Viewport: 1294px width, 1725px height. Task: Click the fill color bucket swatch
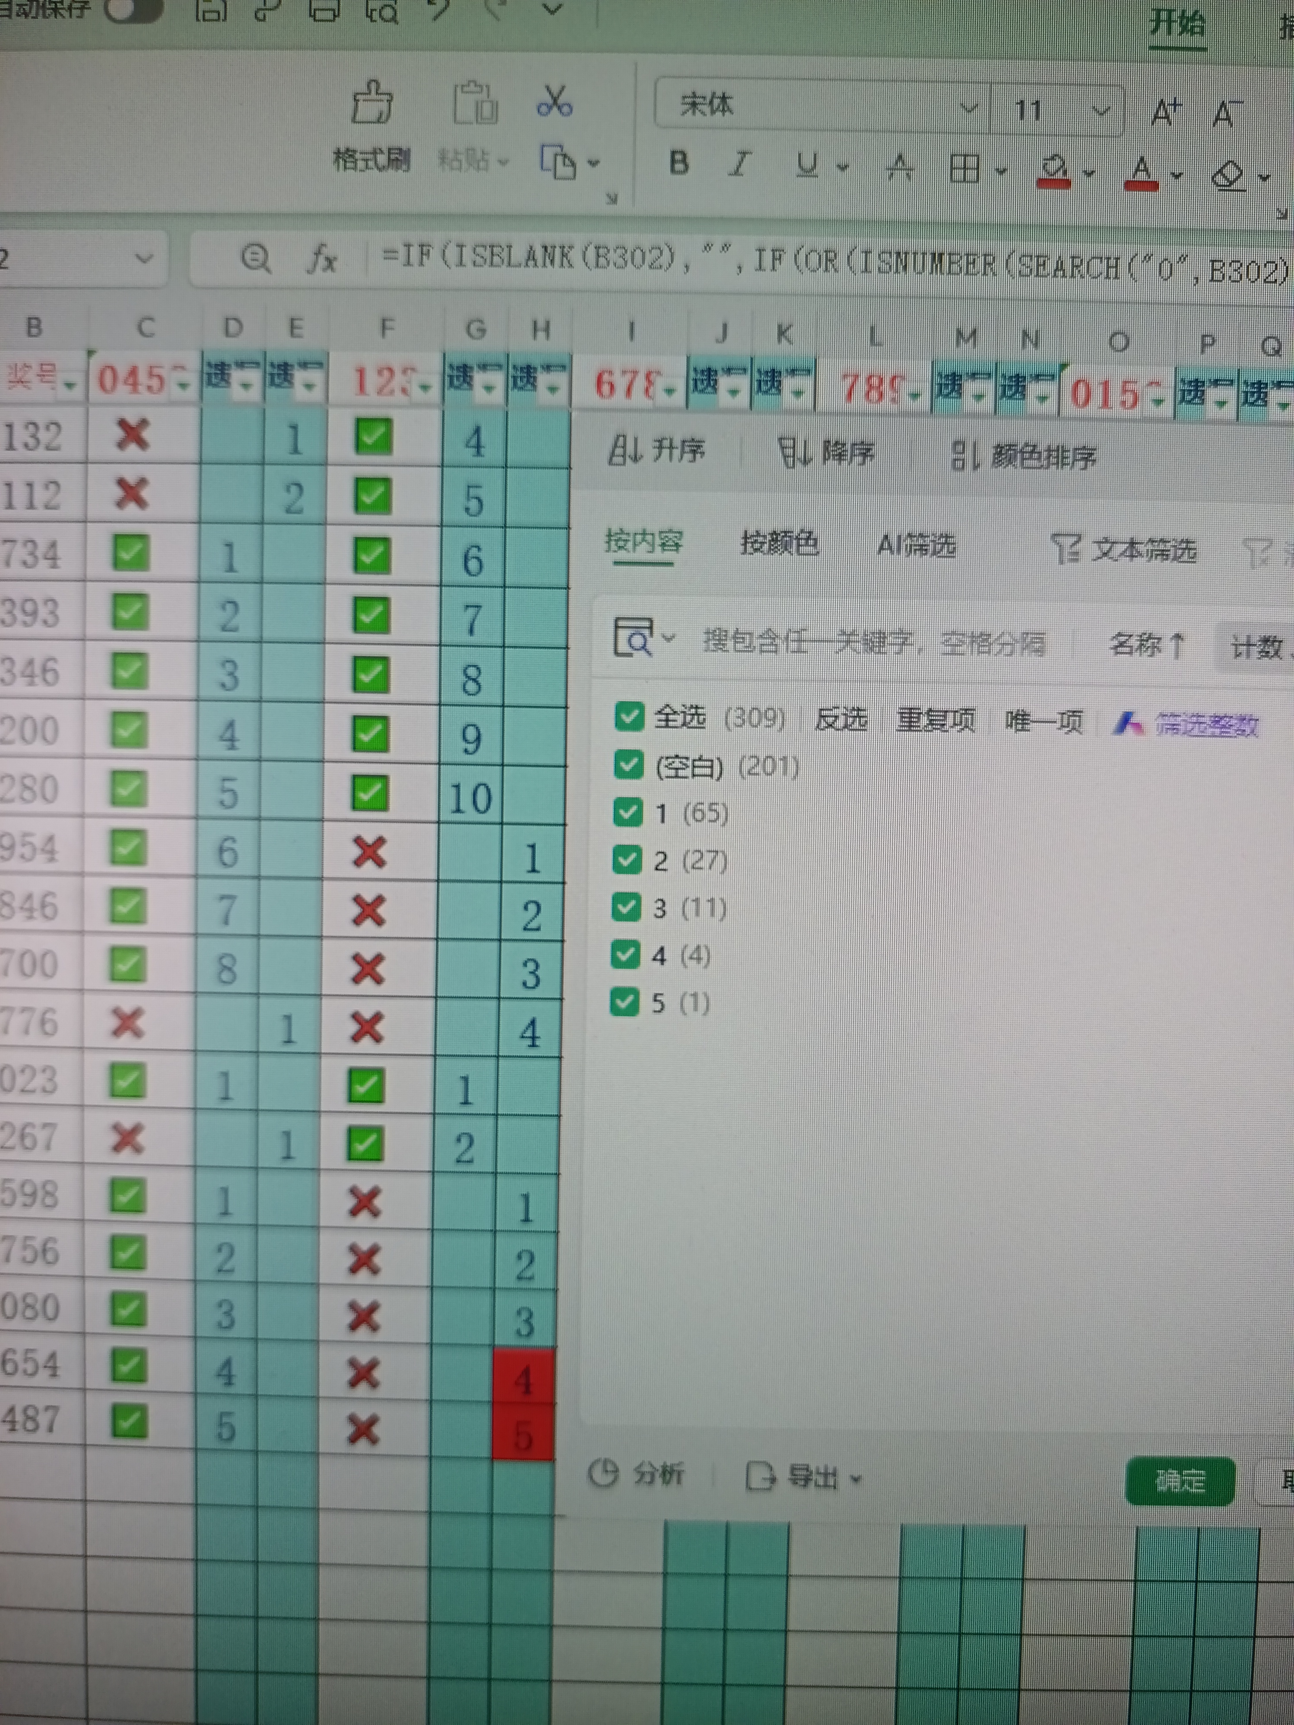coord(1054,171)
